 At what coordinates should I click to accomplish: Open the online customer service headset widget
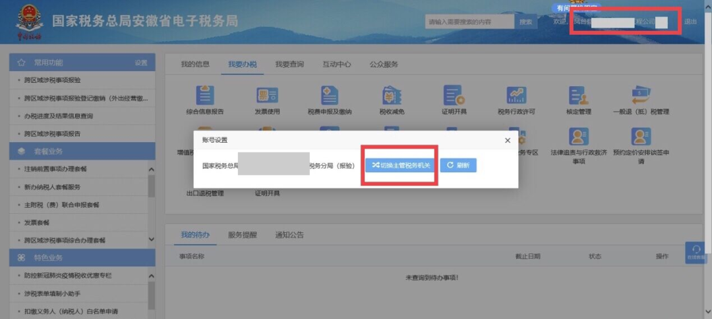click(x=696, y=253)
